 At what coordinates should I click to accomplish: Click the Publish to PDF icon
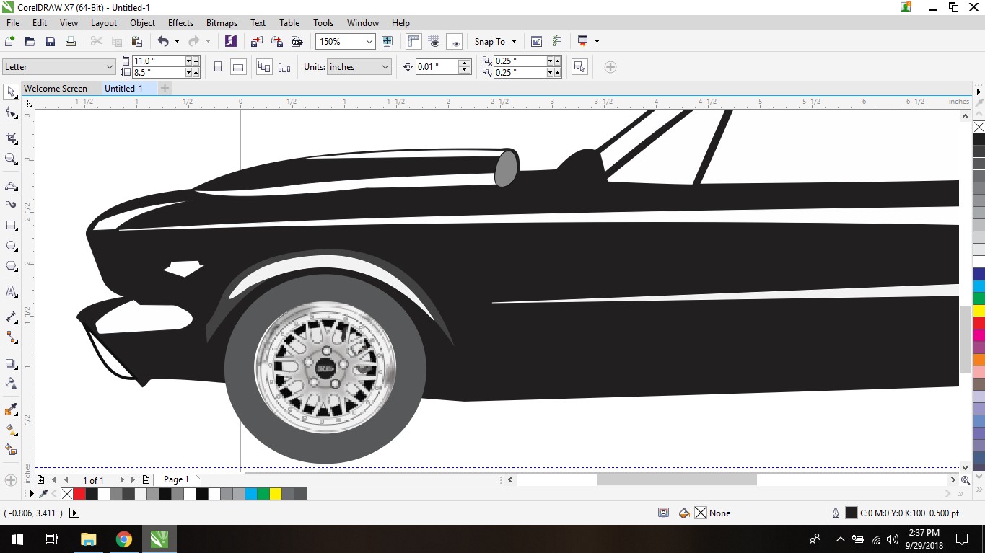[297, 42]
